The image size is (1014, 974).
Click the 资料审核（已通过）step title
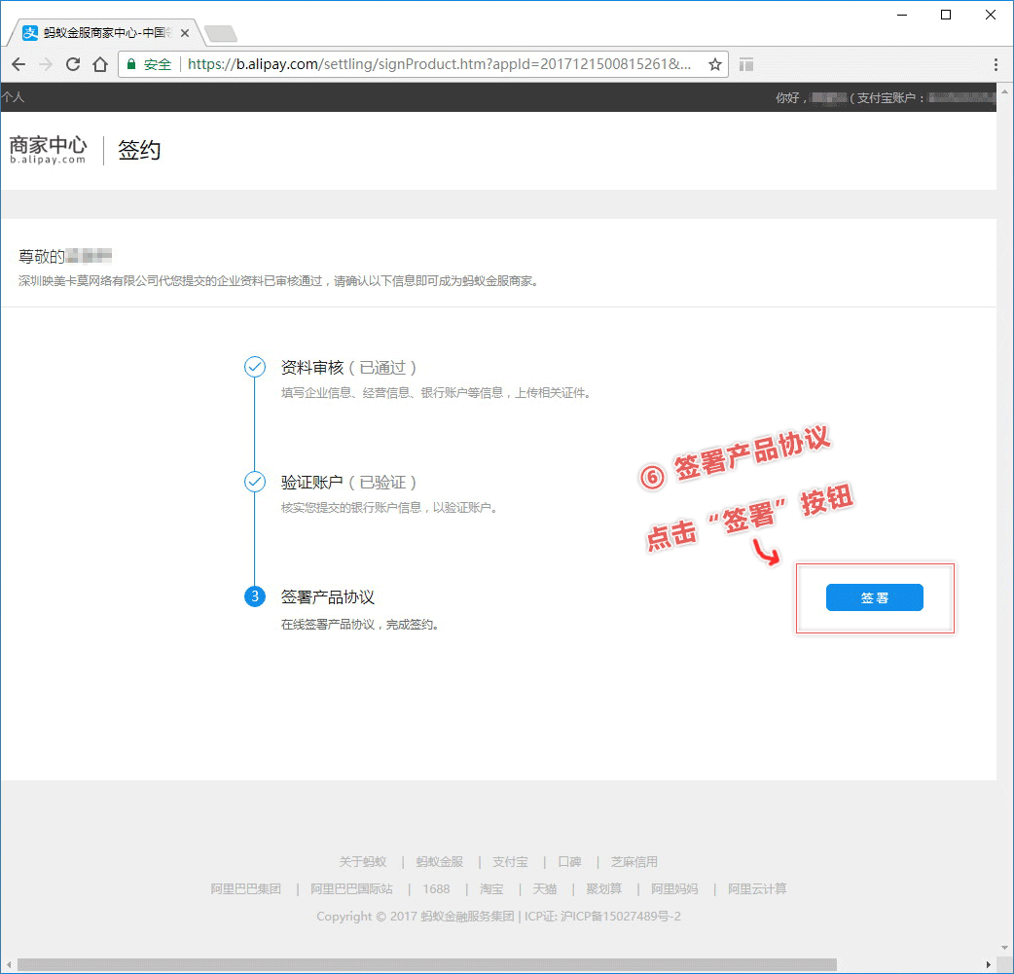pyautogui.click(x=349, y=368)
